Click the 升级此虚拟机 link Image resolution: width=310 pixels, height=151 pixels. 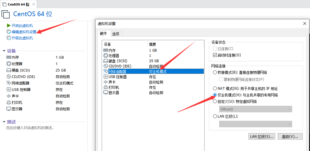tap(22, 38)
